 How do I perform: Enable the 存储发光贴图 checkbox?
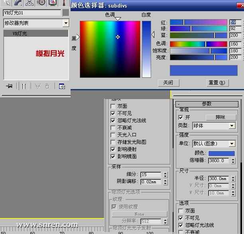[113, 142]
